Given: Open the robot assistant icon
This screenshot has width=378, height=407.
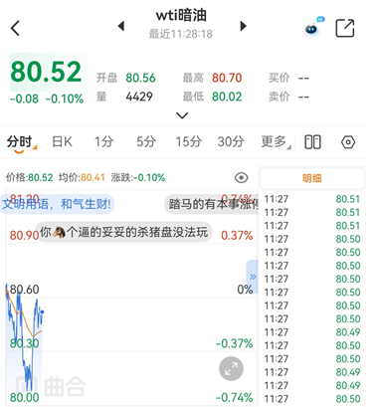Looking at the screenshot, I should click(x=313, y=27).
